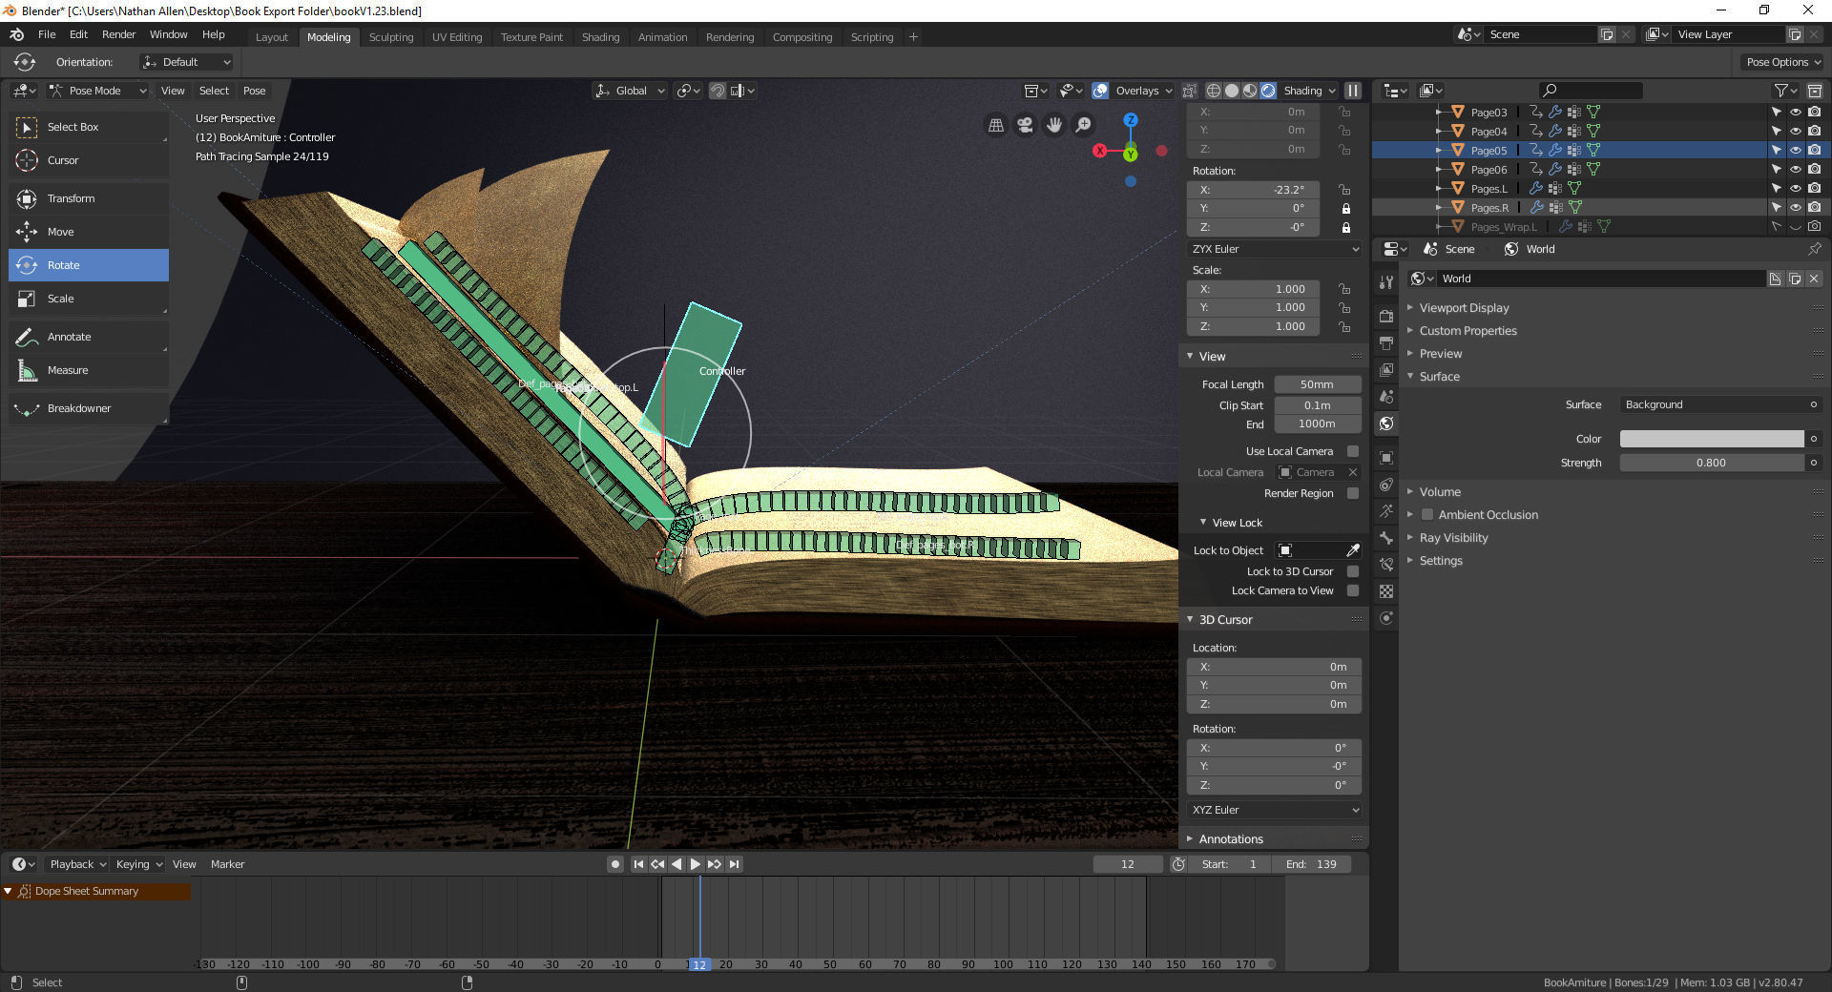The height and width of the screenshot is (992, 1832).
Task: Open the world Color swatch
Action: pyautogui.click(x=1712, y=439)
